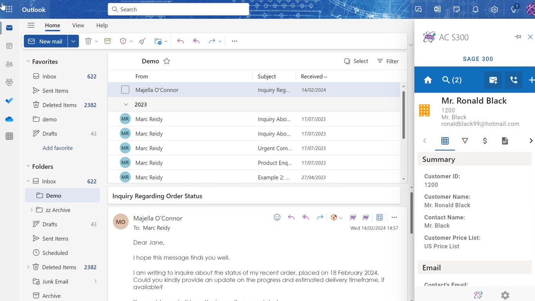
Task: Open the Delete dropdown arrow
Action: (x=96, y=41)
